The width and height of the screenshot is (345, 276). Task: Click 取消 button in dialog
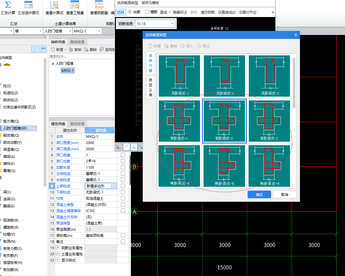[284, 194]
